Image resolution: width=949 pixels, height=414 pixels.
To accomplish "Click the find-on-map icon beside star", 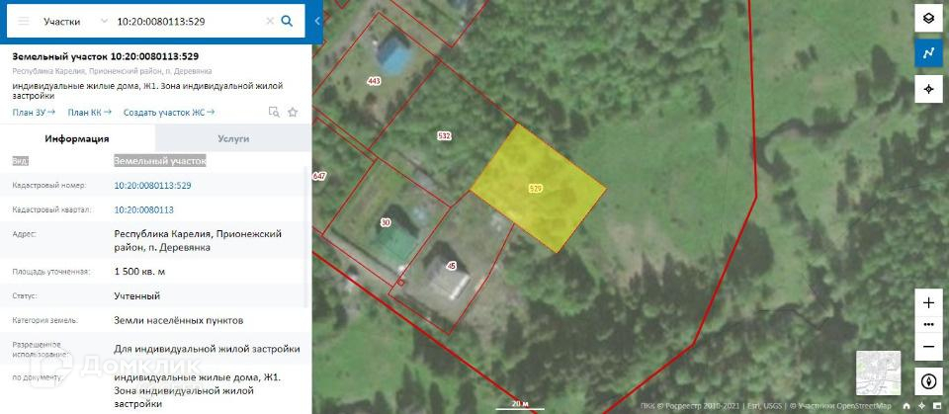I will (274, 112).
